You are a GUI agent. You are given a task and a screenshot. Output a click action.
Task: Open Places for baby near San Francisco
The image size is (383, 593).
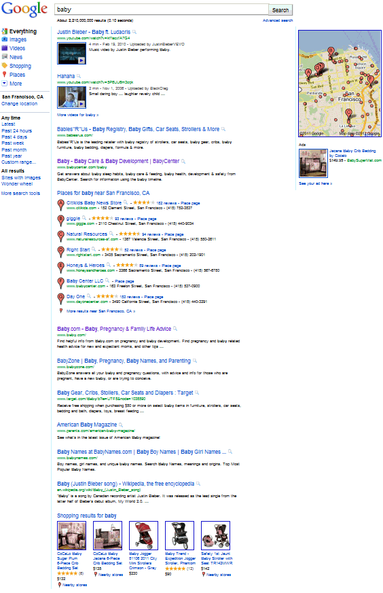(x=103, y=193)
